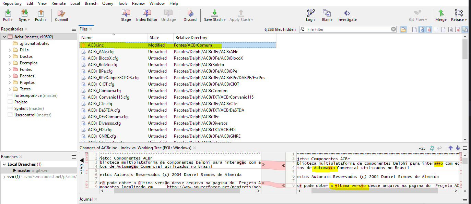Click the Investigate toolbar icon
The image size is (471, 204).
[347, 13]
